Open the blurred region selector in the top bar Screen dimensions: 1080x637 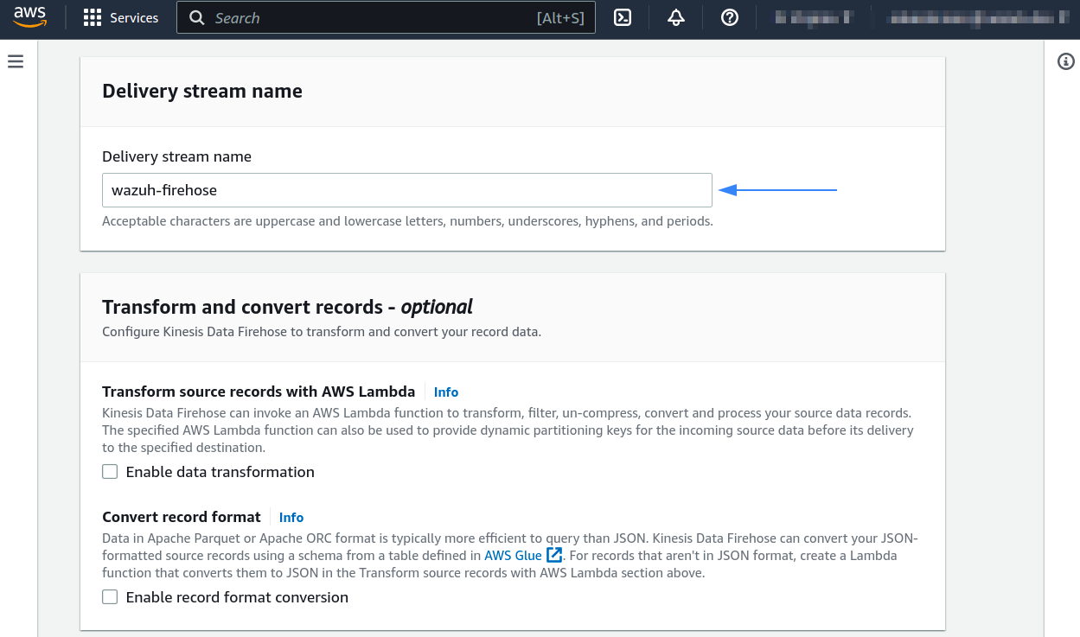[x=813, y=17]
